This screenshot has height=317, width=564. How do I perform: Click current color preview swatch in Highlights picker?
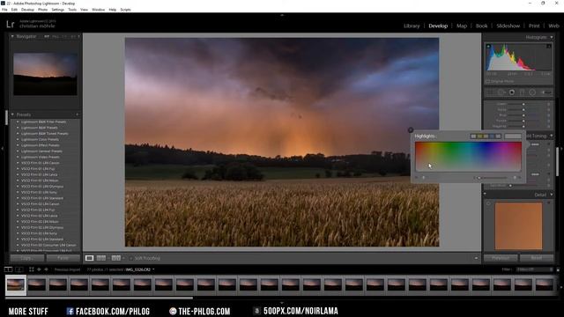[x=513, y=136]
